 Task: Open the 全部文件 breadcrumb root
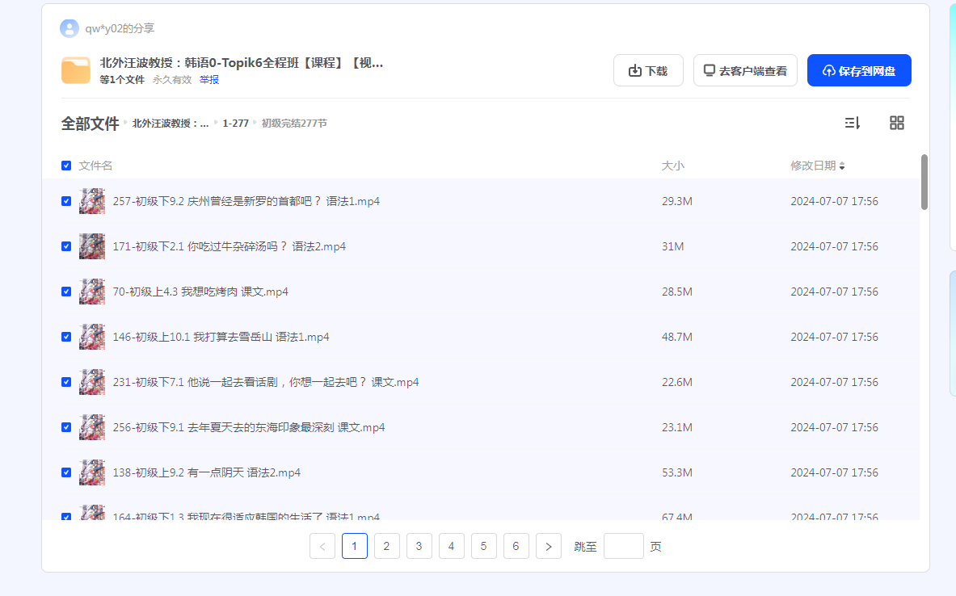(x=90, y=124)
